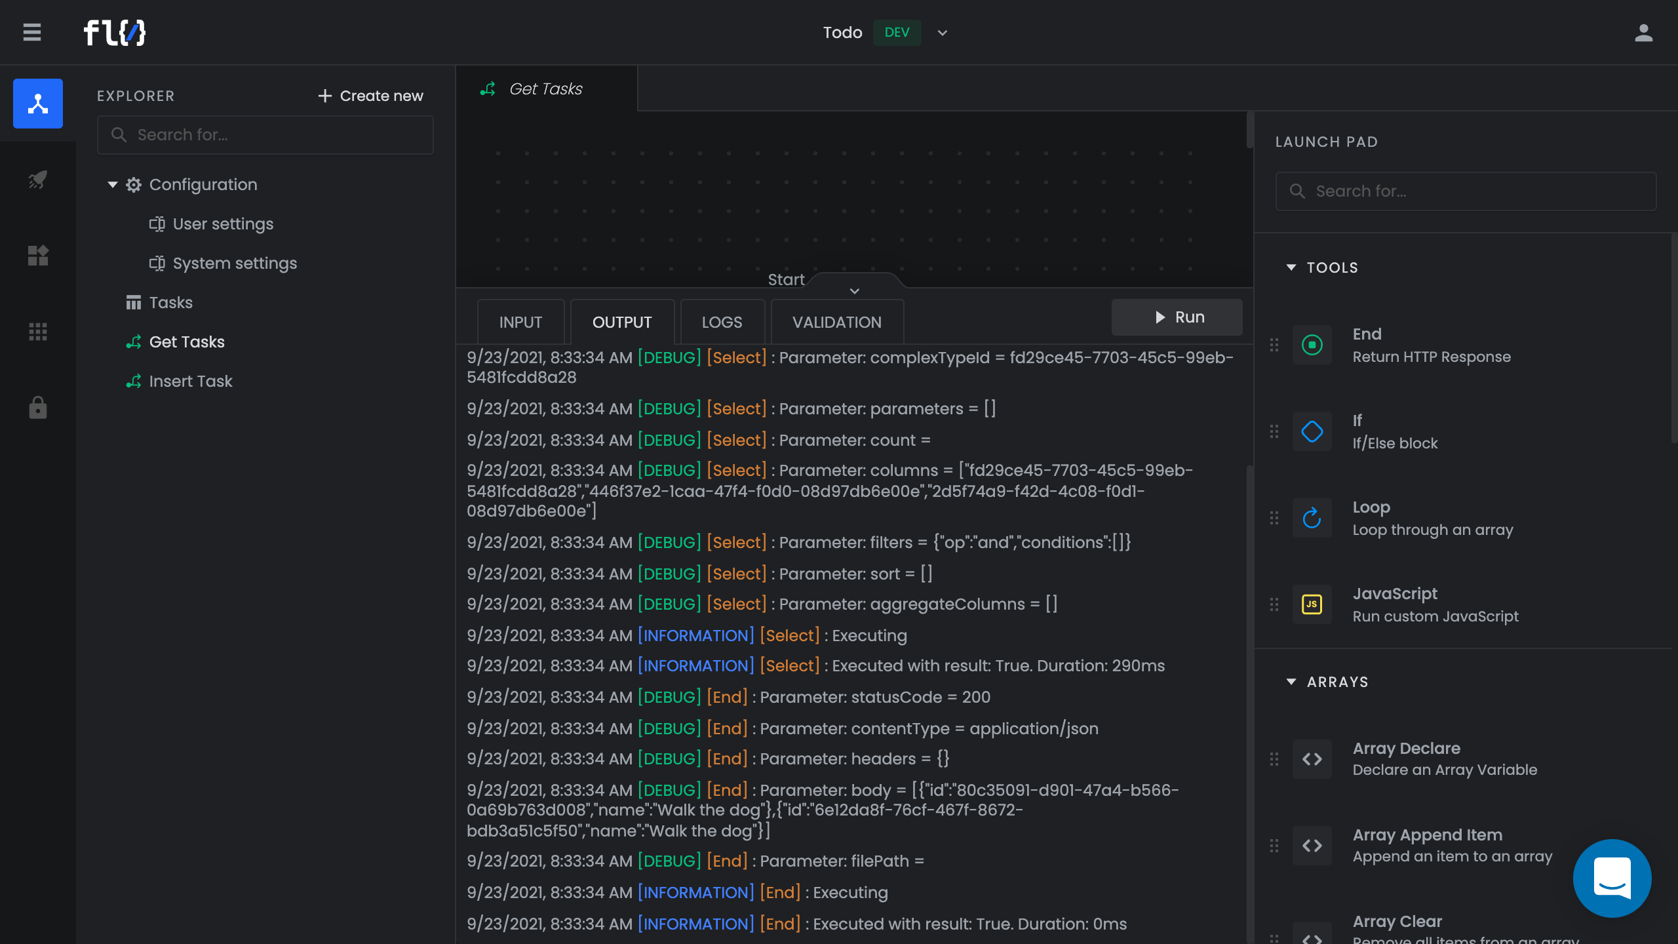The image size is (1678, 944).
Task: Collapse the Configuration tree node
Action: (113, 185)
